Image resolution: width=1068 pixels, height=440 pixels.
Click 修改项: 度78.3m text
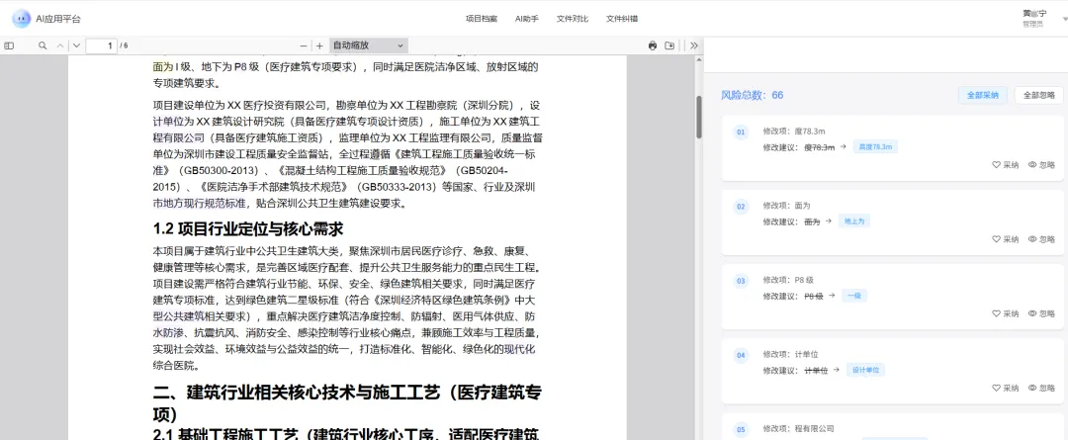(x=793, y=131)
